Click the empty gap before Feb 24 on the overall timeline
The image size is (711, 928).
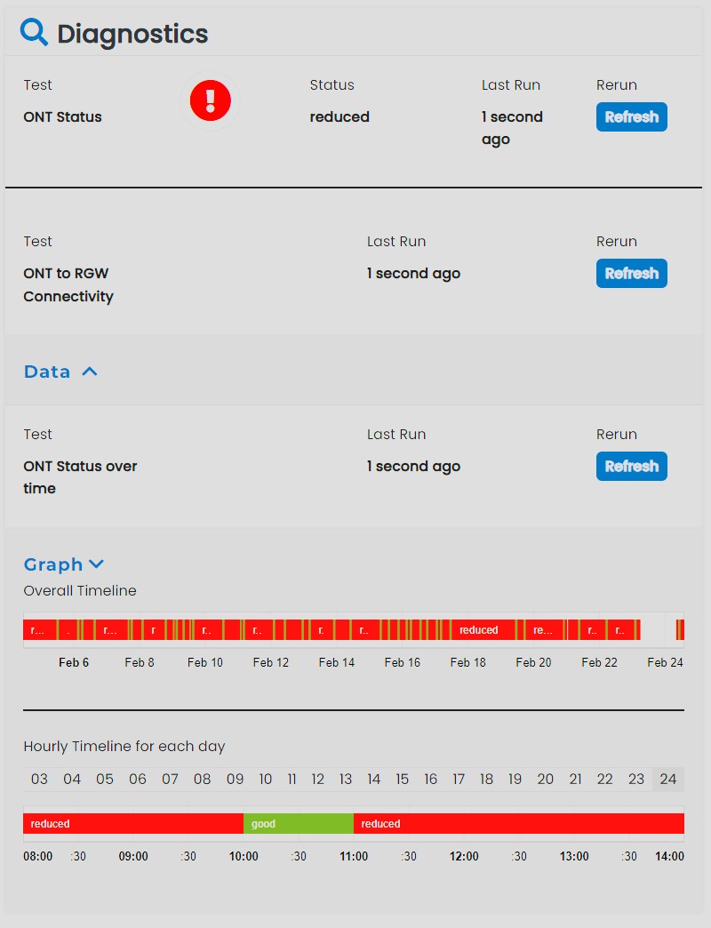[658, 630]
